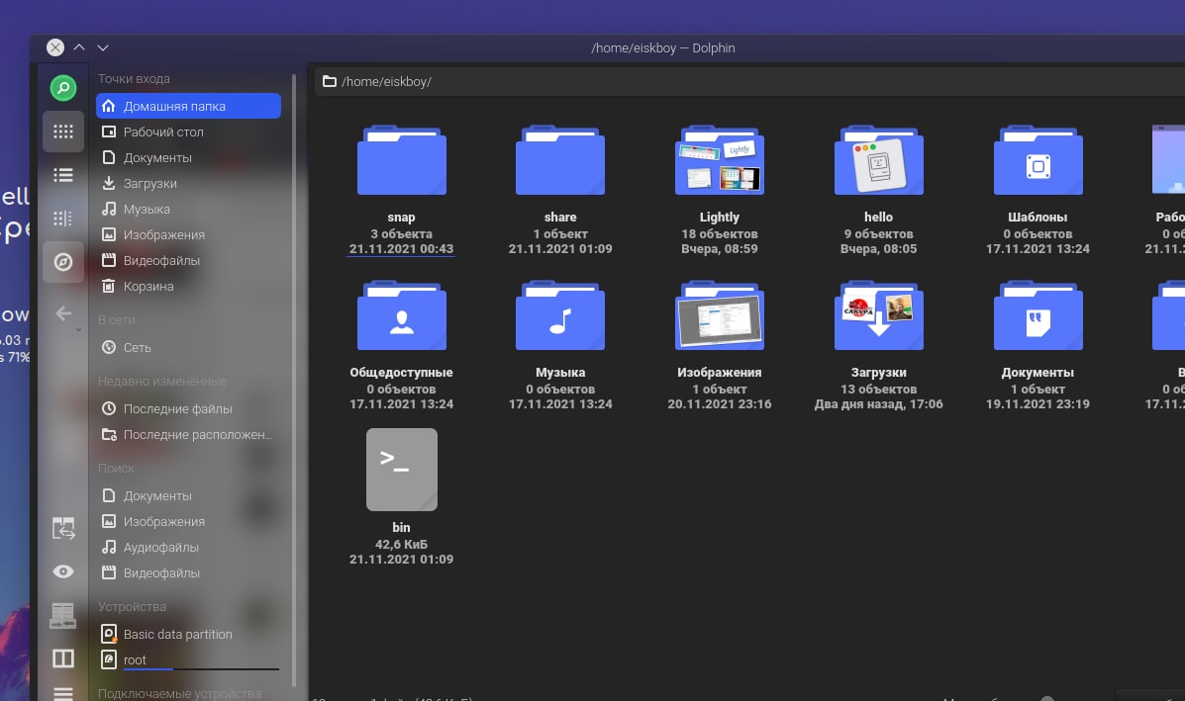Toggle split view mode

click(62, 657)
